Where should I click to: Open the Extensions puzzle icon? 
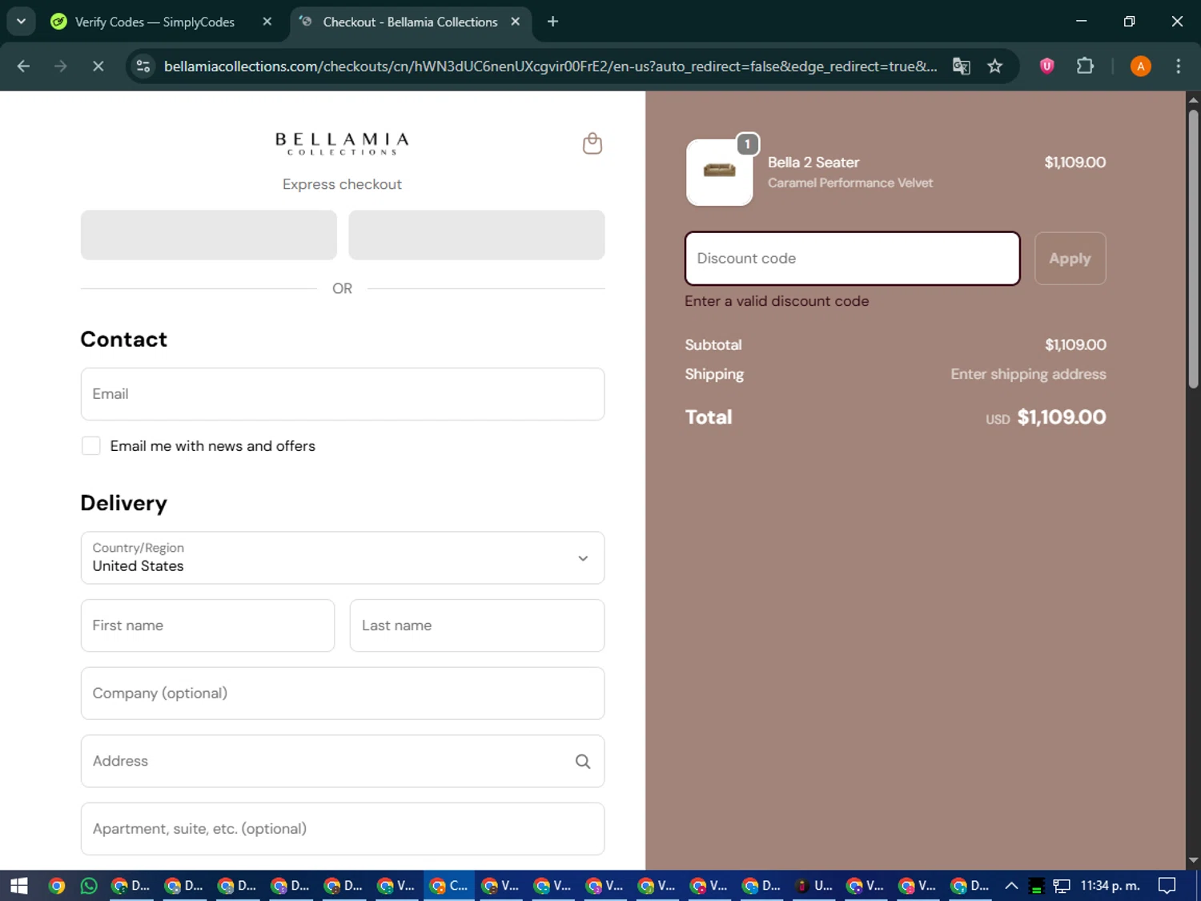1085,66
